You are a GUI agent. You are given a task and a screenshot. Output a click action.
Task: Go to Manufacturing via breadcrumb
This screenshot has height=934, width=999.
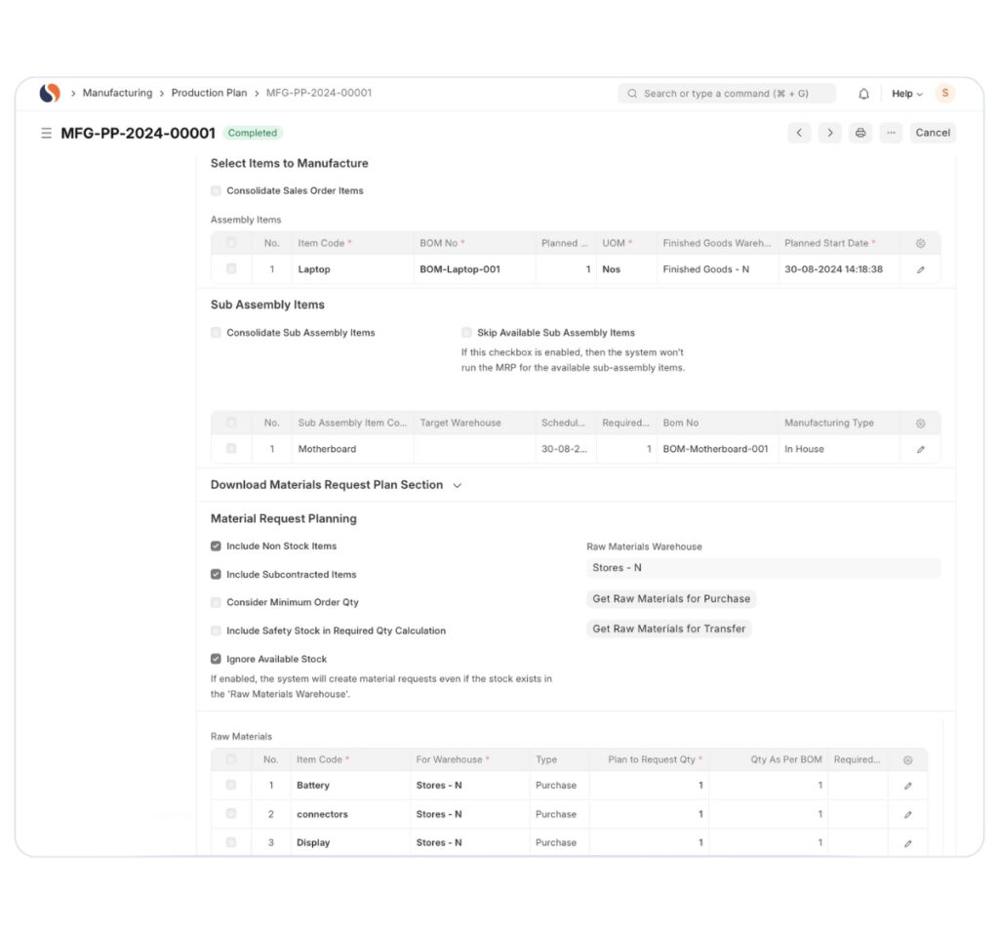point(117,93)
